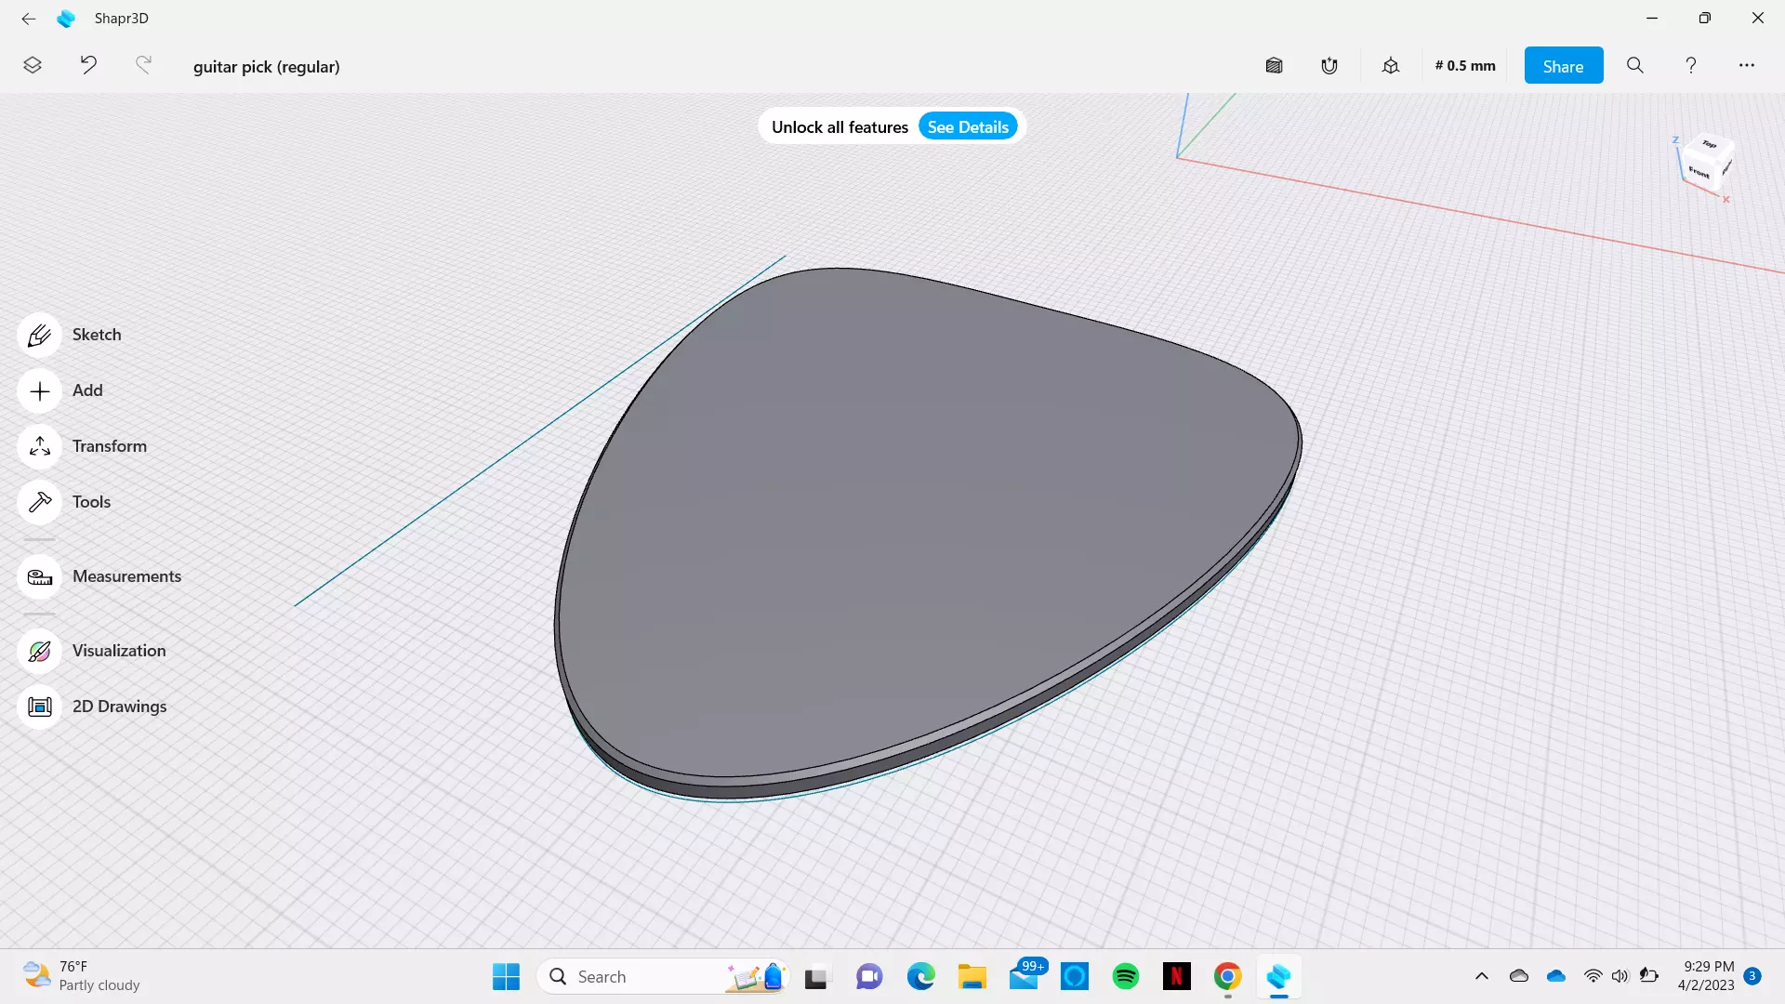Click the Share button

(x=1564, y=65)
